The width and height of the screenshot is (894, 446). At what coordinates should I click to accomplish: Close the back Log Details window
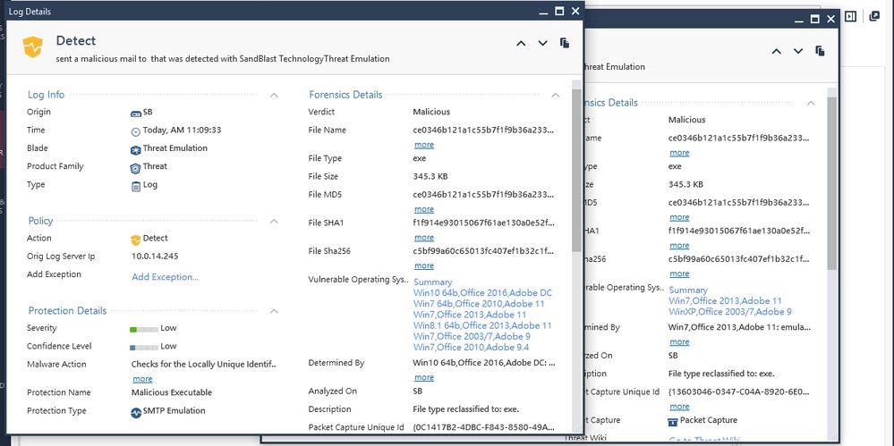pyautogui.click(x=831, y=19)
